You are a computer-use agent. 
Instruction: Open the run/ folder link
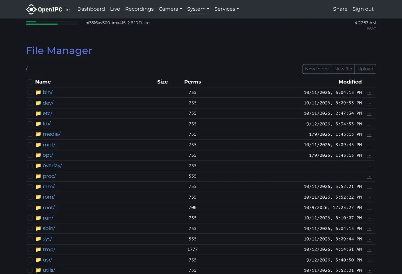pyautogui.click(x=48, y=218)
